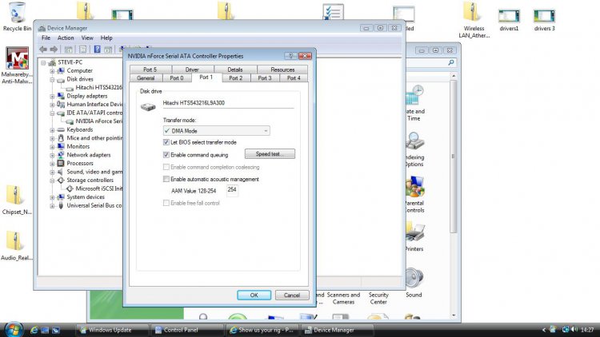Open the View menu
600x337 pixels.
point(87,38)
